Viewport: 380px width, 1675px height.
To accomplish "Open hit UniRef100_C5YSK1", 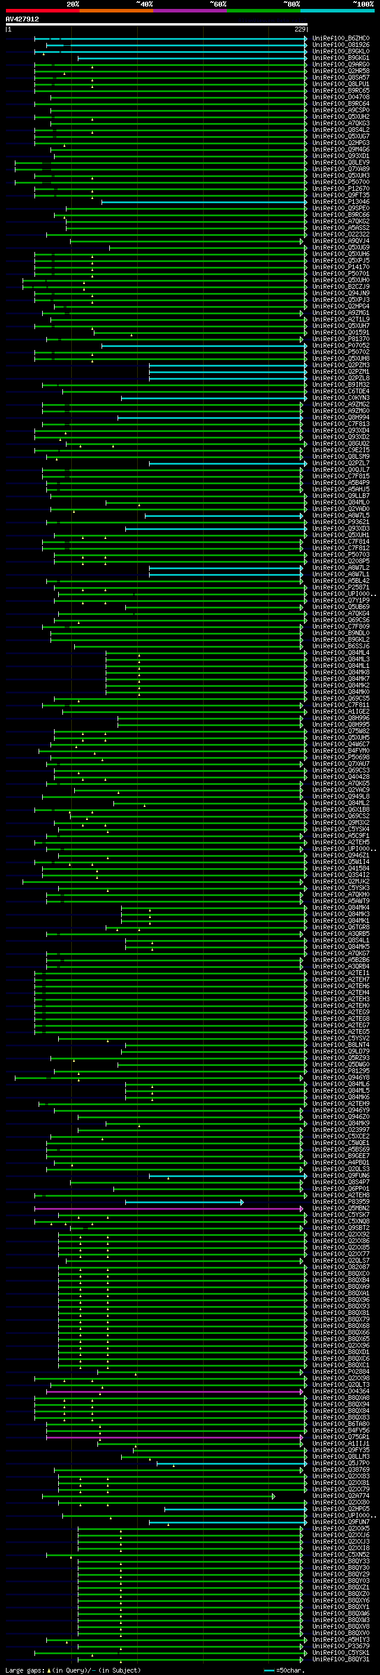I will coord(340,1652).
